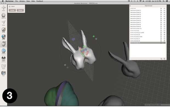Toggle visibility of shell 1 object
This screenshot has height=110, width=170.
point(164,10)
